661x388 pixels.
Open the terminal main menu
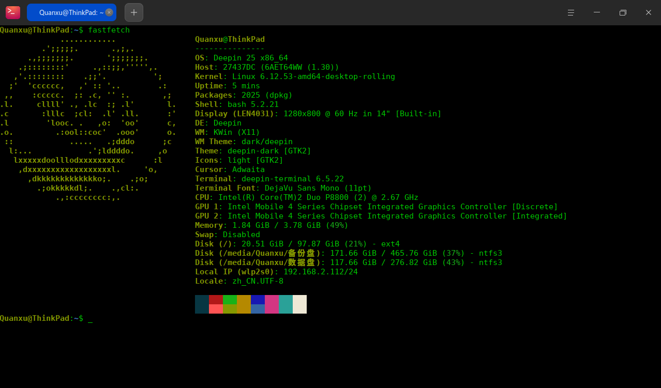[x=571, y=12]
